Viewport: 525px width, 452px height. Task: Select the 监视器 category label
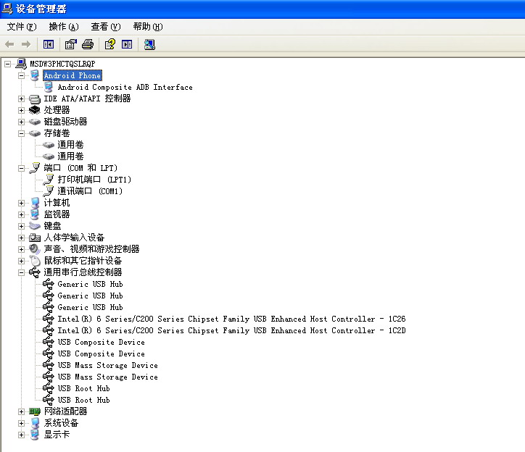point(57,214)
